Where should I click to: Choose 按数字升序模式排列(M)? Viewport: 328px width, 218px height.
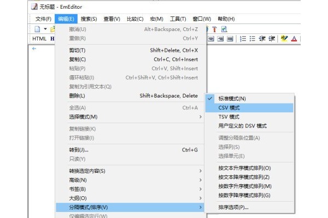249,186
